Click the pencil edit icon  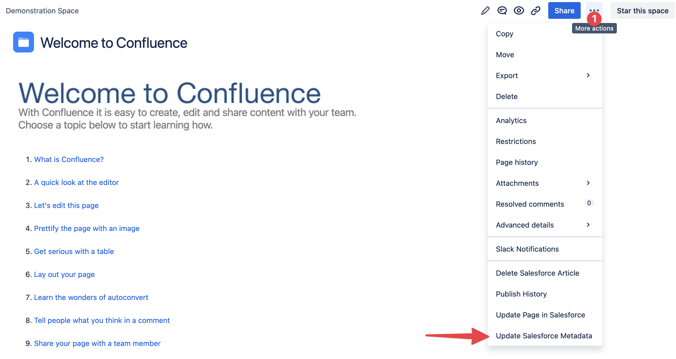tap(485, 11)
